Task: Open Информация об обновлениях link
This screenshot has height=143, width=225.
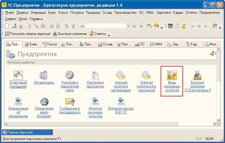Action: (18, 112)
